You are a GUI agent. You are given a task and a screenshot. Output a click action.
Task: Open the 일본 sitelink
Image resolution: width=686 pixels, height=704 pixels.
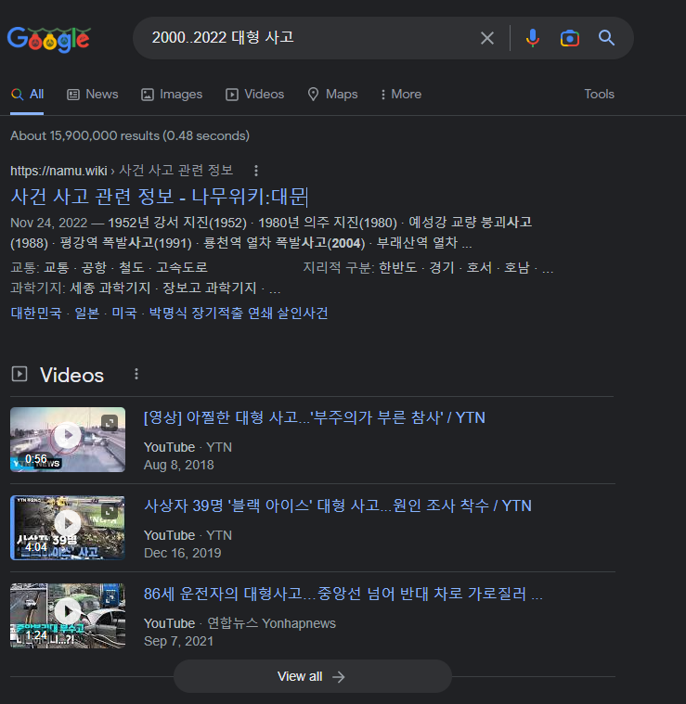click(86, 313)
